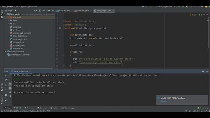The image size is (210, 118).
Task: Start debugging with the green bug icon
Action: (x=183, y=6)
